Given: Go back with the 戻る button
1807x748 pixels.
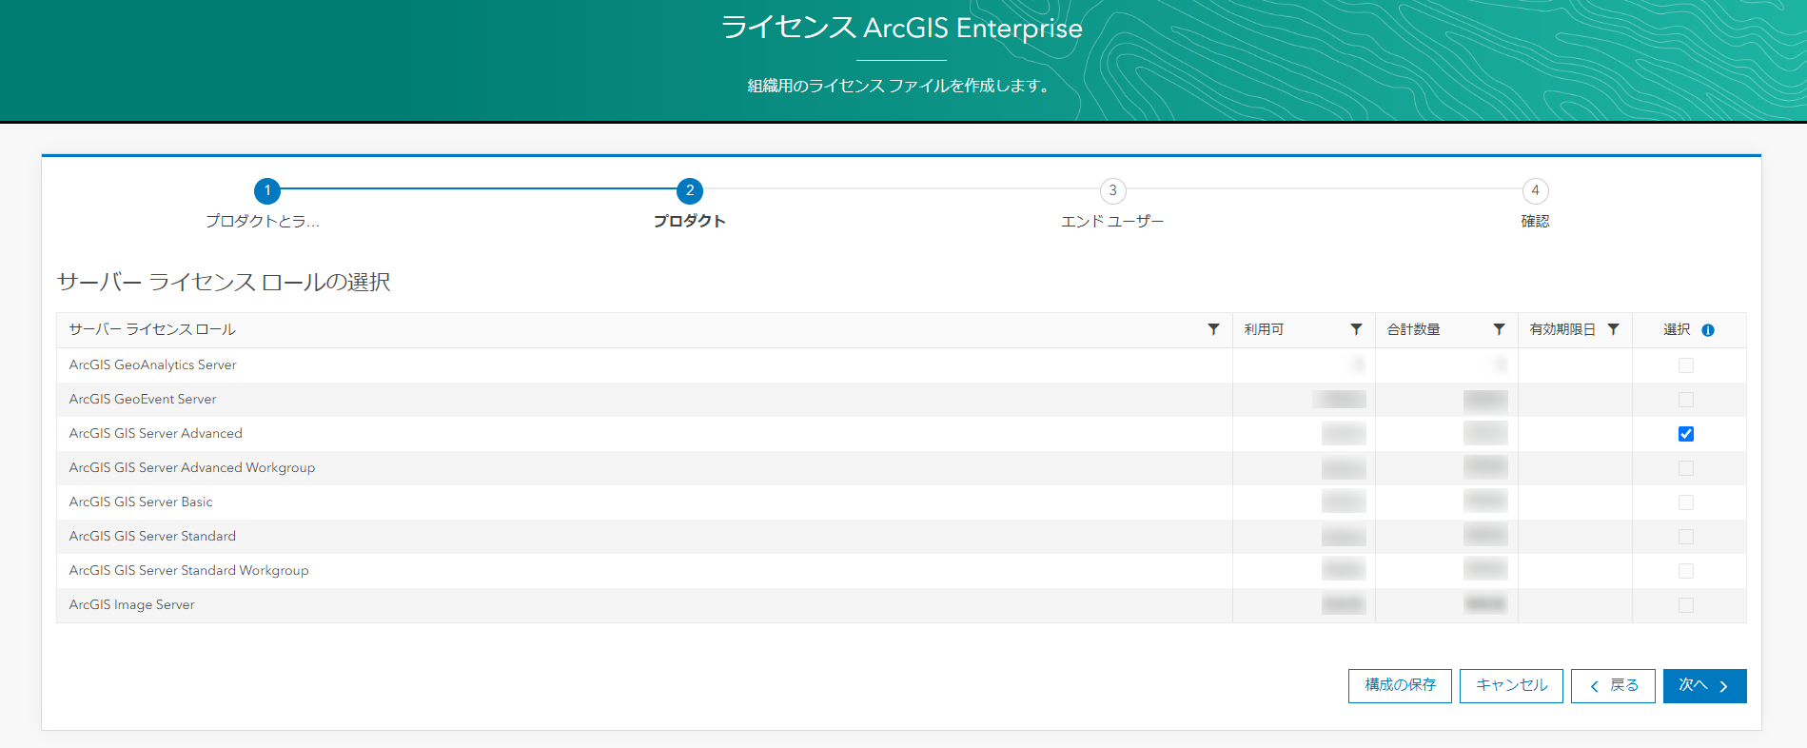Looking at the screenshot, I should click(x=1613, y=686).
